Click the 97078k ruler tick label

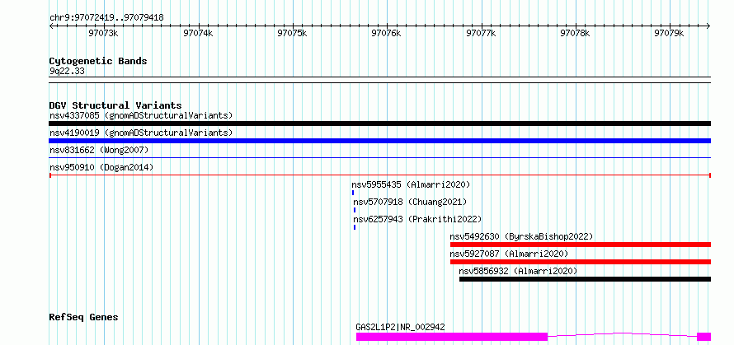coord(575,33)
